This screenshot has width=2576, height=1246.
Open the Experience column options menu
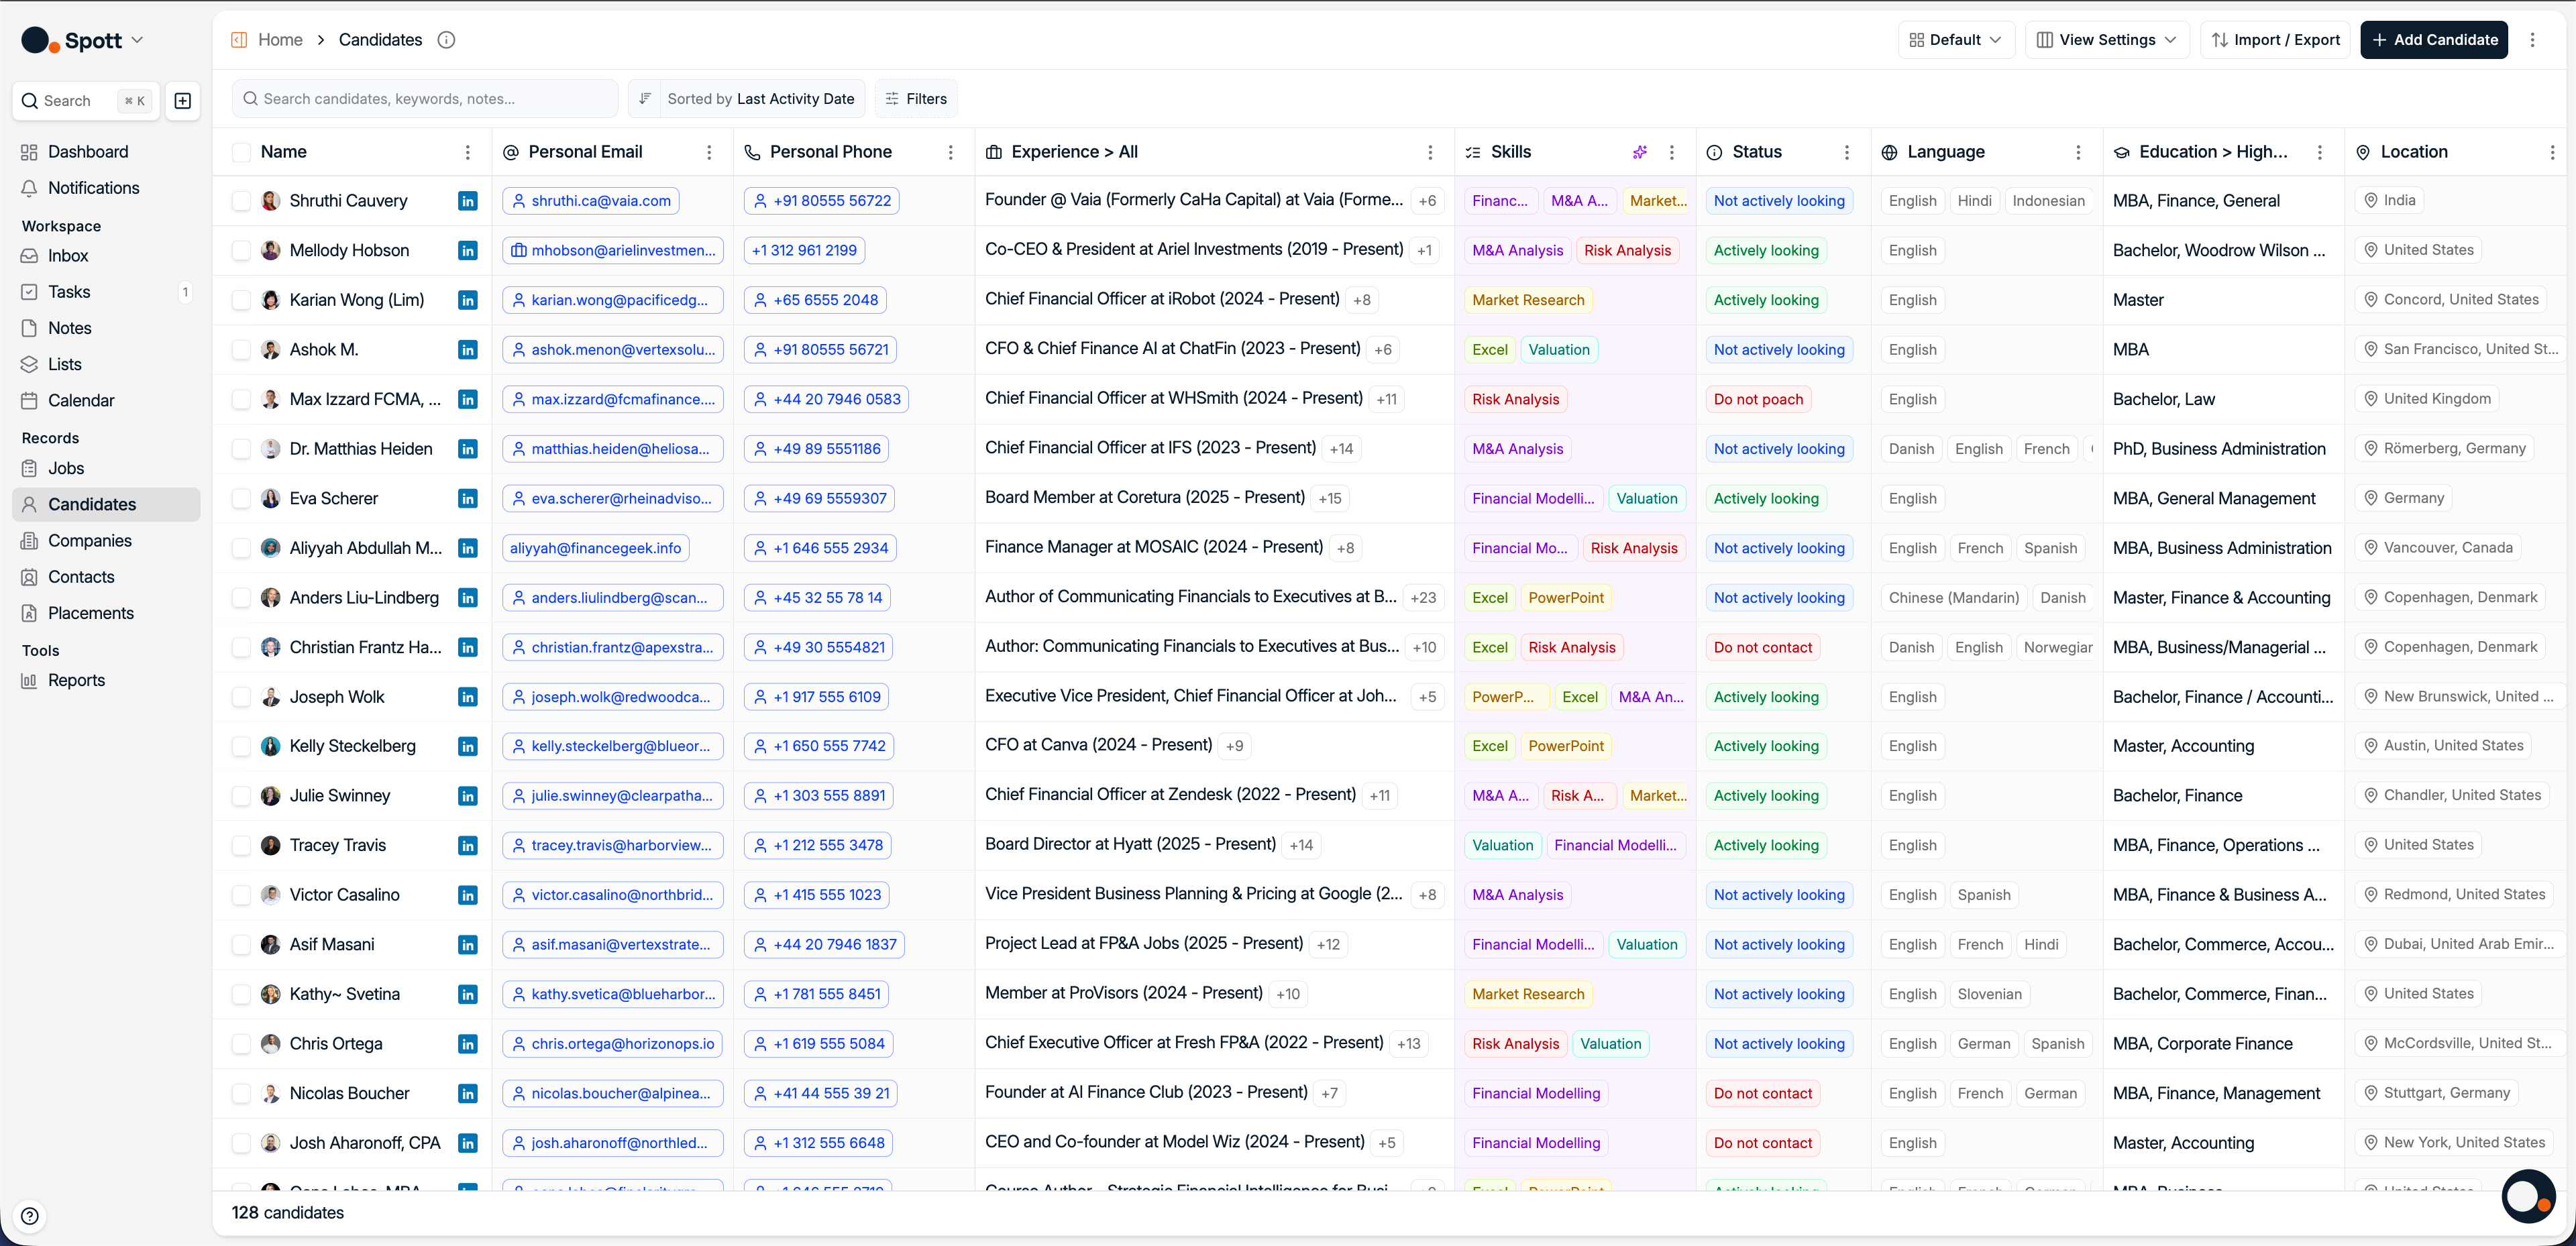tap(1430, 152)
